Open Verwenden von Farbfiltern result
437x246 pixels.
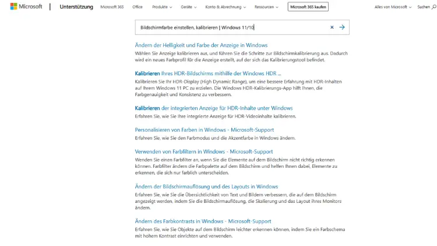click(x=204, y=152)
